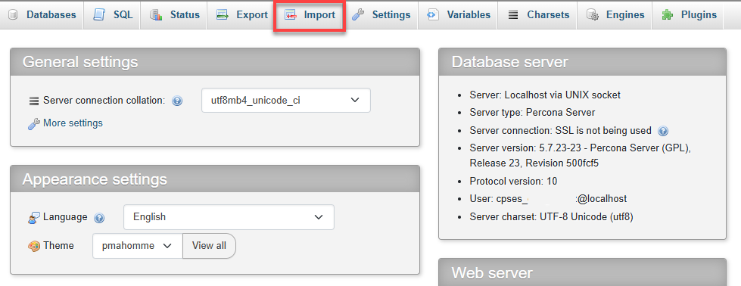The height and width of the screenshot is (286, 741).
Task: Click the View all themes button
Action: pos(209,246)
